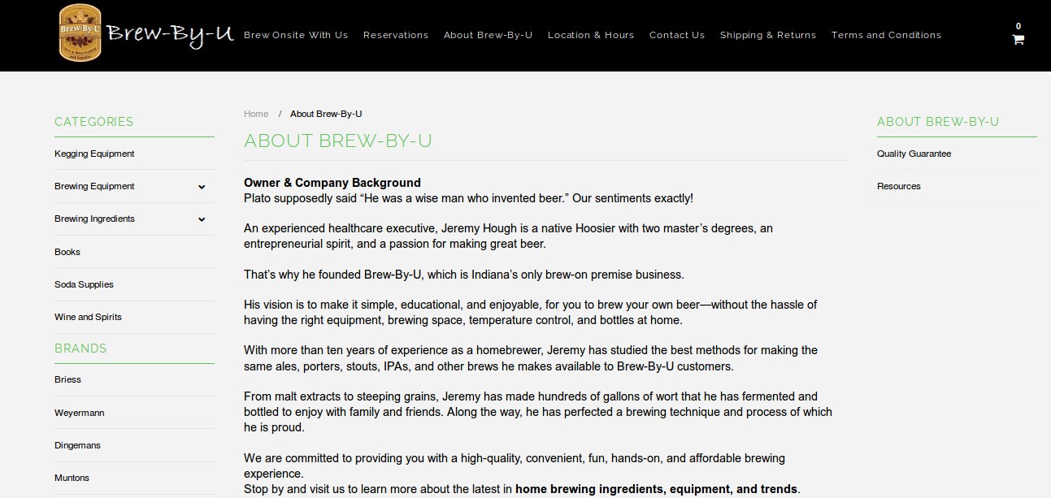The image size is (1051, 498).
Task: Open the Brew Onsite With Us menu
Action: tap(296, 35)
